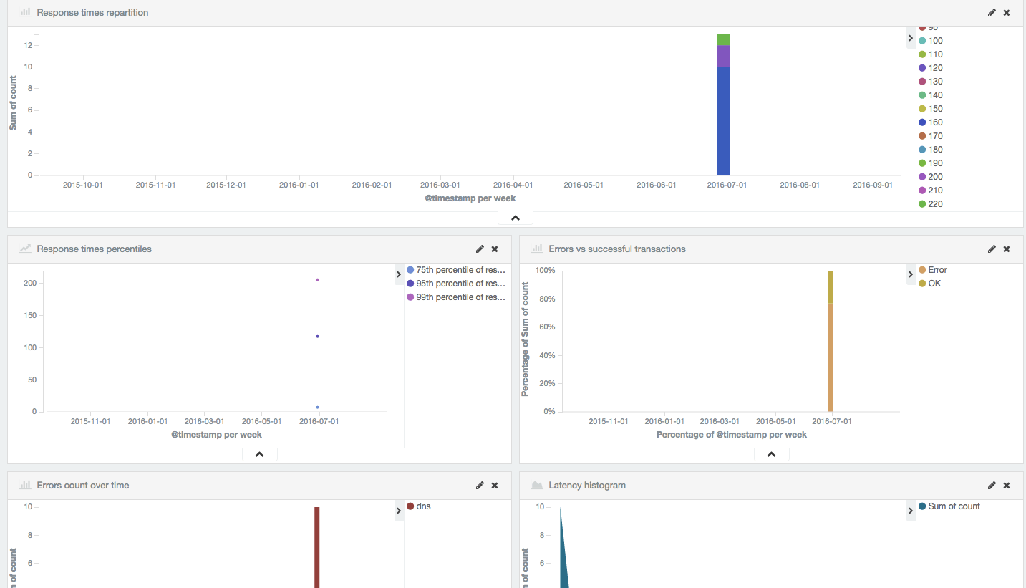The height and width of the screenshot is (588, 1026).
Task: Select legend entry 150
Action: pyautogui.click(x=931, y=109)
